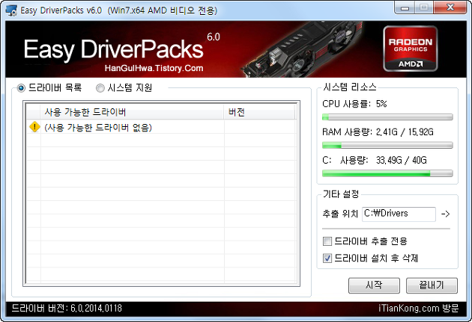The height and width of the screenshot is (322, 472).
Task: Click the RAM 사용량 progress bar
Action: [387, 145]
